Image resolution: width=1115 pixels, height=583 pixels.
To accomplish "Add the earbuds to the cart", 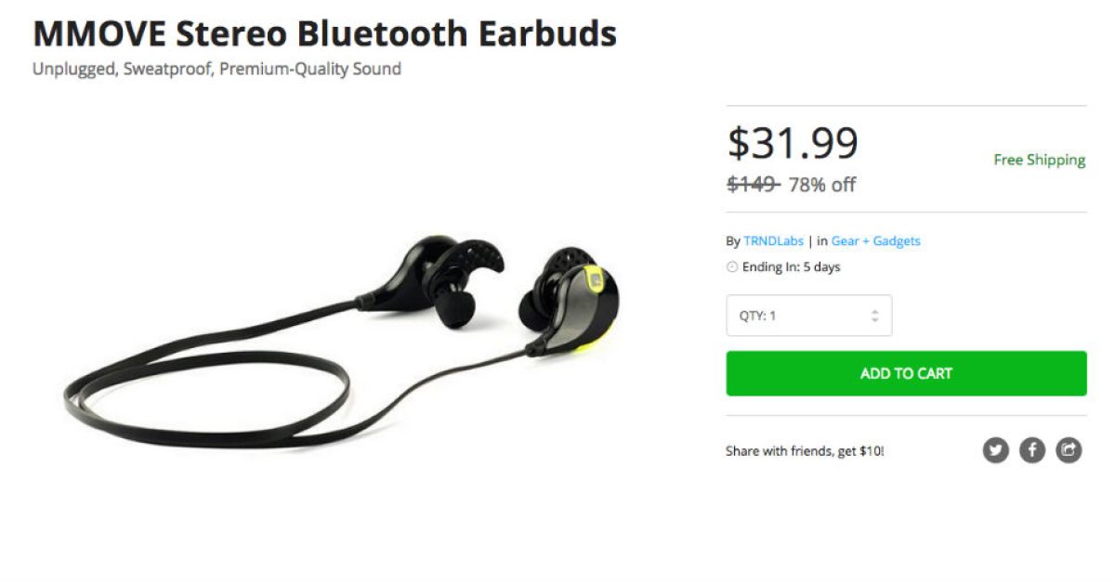I will pos(906,373).
